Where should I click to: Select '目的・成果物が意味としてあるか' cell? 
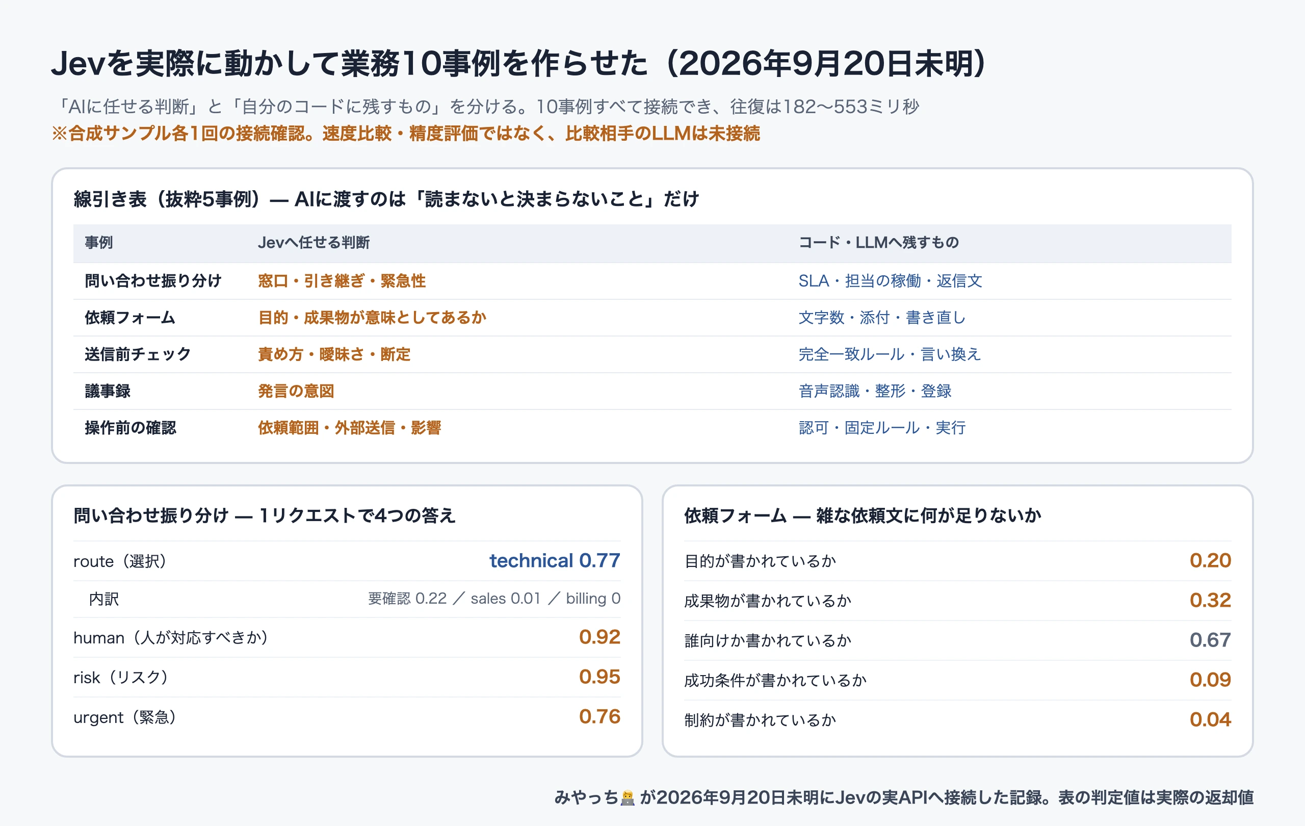tap(372, 318)
